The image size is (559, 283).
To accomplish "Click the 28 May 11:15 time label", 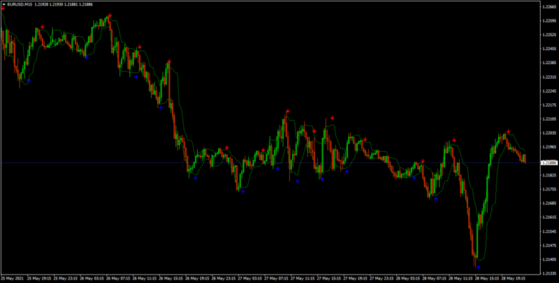I will tap(461, 278).
